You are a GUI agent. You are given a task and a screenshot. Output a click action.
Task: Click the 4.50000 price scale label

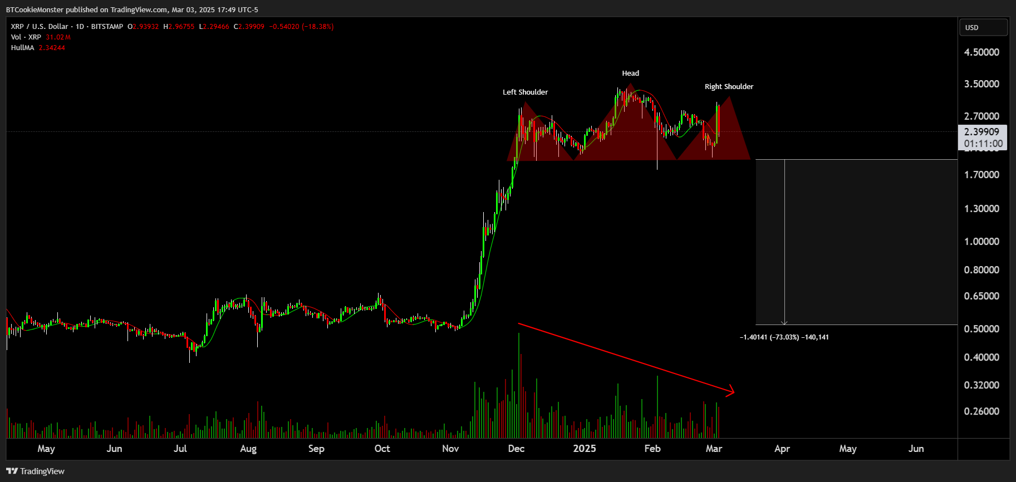pos(981,52)
